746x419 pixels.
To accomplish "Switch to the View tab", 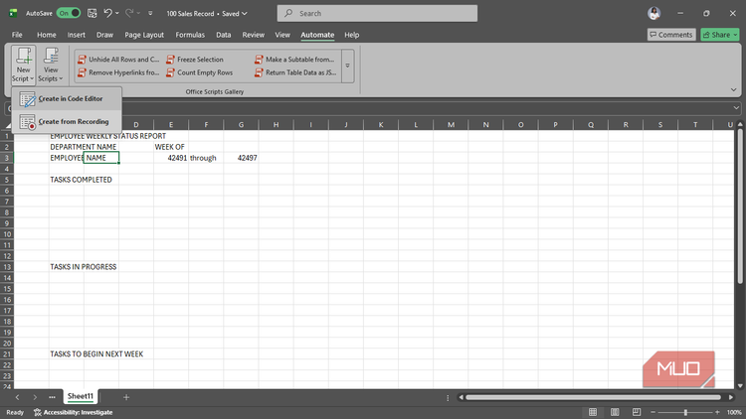I will 282,35.
